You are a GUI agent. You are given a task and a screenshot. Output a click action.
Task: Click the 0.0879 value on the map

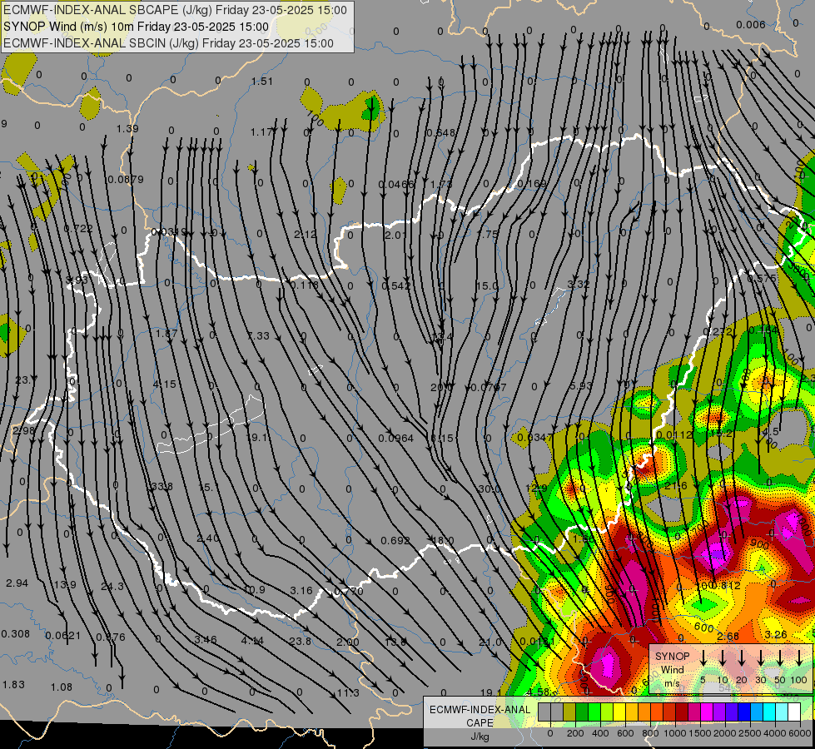(x=125, y=179)
